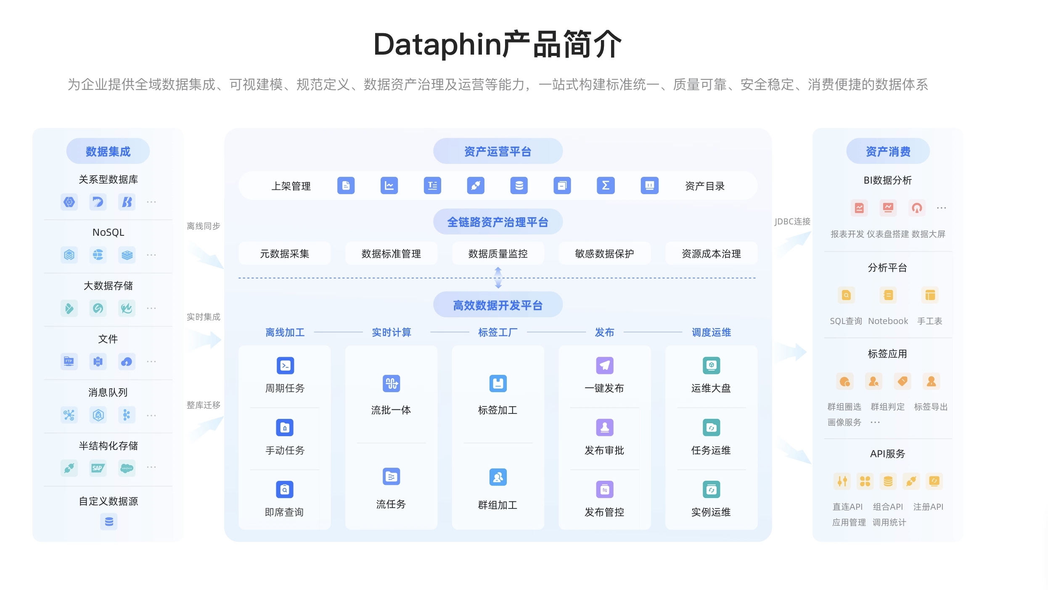Viewport: 1048px width, 590px height.
Task: Expand the ellipsis in BI数据分析 row
Action: click(x=942, y=208)
